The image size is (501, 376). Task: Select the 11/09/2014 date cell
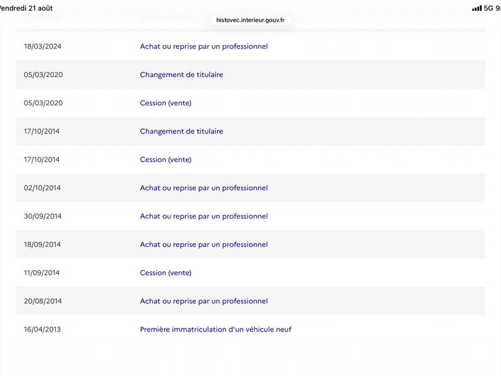point(41,273)
